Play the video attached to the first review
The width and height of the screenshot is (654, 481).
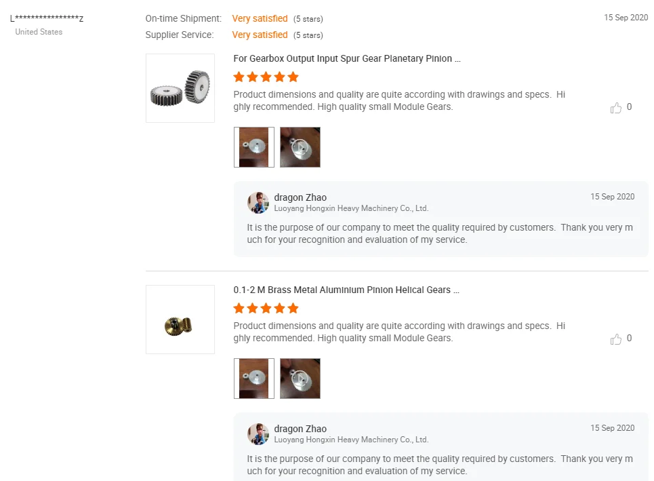(x=300, y=147)
